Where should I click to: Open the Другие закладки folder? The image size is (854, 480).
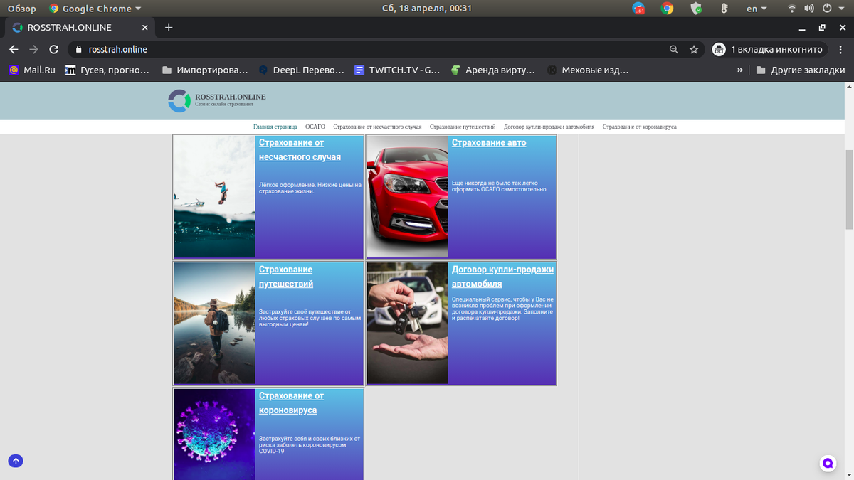tap(801, 70)
